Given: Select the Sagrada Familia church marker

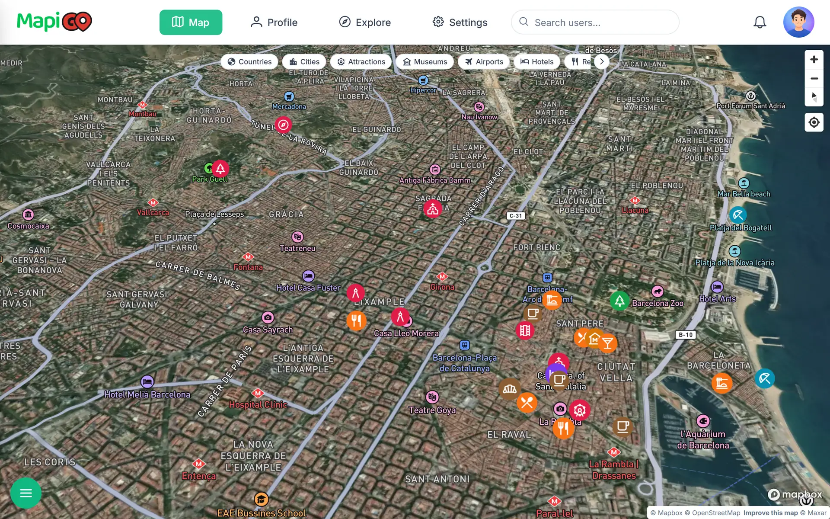Looking at the screenshot, I should [432, 209].
